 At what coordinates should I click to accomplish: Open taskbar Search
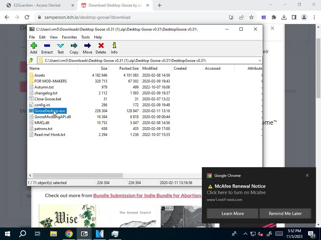click(23, 234)
